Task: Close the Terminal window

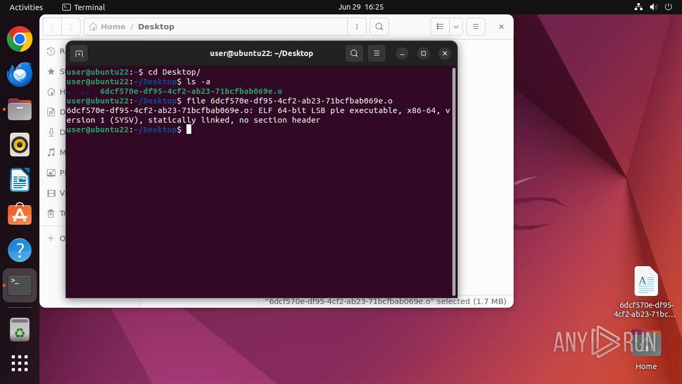Action: (x=445, y=53)
